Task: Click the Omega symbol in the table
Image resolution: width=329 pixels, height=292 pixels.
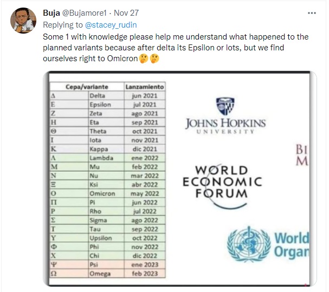Action: [54, 274]
